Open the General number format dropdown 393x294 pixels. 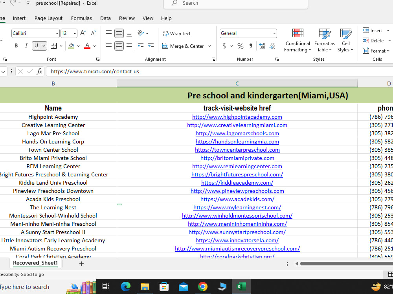tap(274, 33)
